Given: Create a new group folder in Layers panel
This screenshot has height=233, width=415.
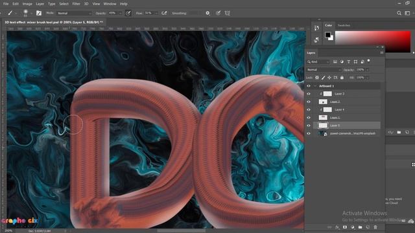Looking at the screenshot, I should pyautogui.click(x=360, y=227).
